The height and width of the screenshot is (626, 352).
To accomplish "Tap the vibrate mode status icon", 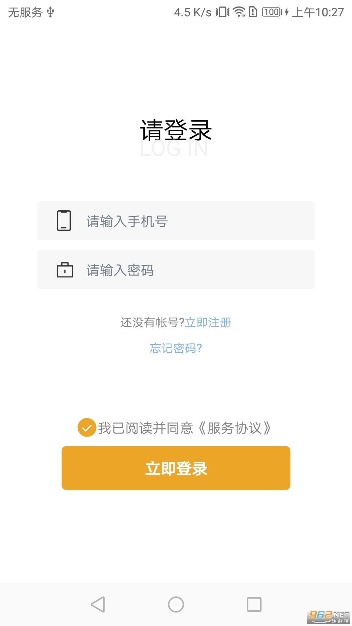I will (x=223, y=12).
